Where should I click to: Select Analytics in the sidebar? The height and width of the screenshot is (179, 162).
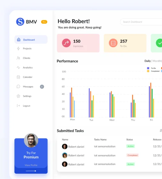point(28,68)
